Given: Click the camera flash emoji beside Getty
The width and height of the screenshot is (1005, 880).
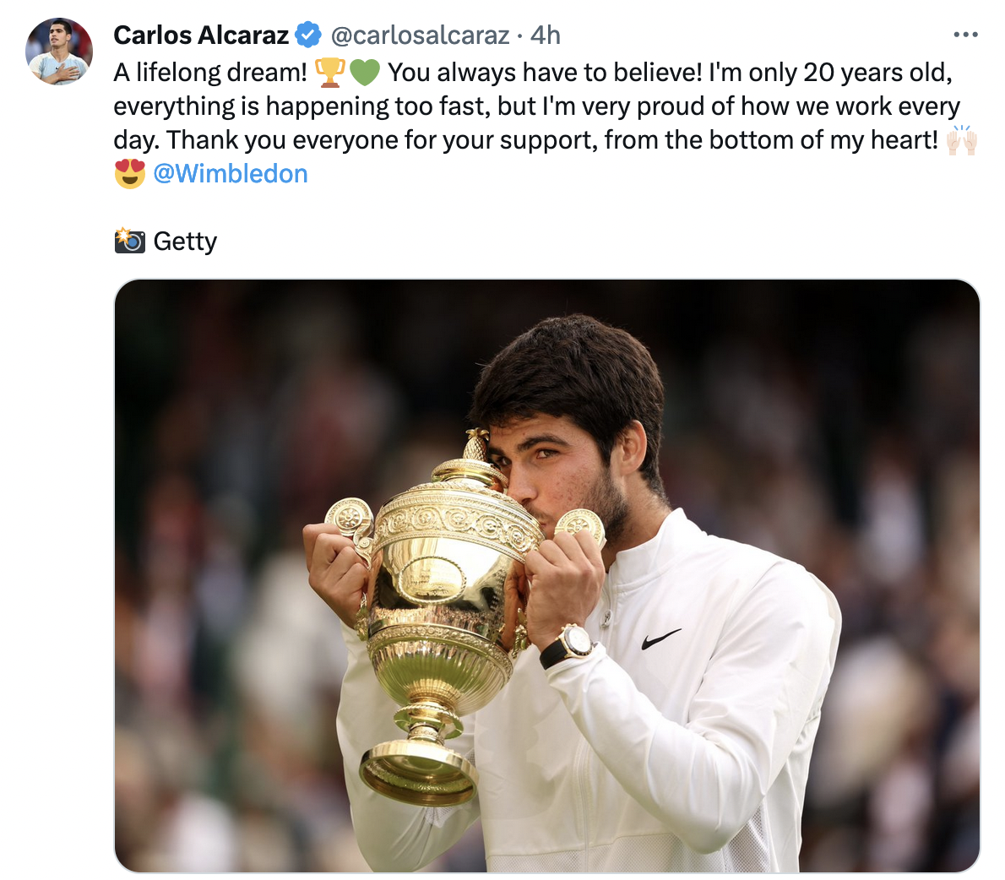Looking at the screenshot, I should [130, 241].
